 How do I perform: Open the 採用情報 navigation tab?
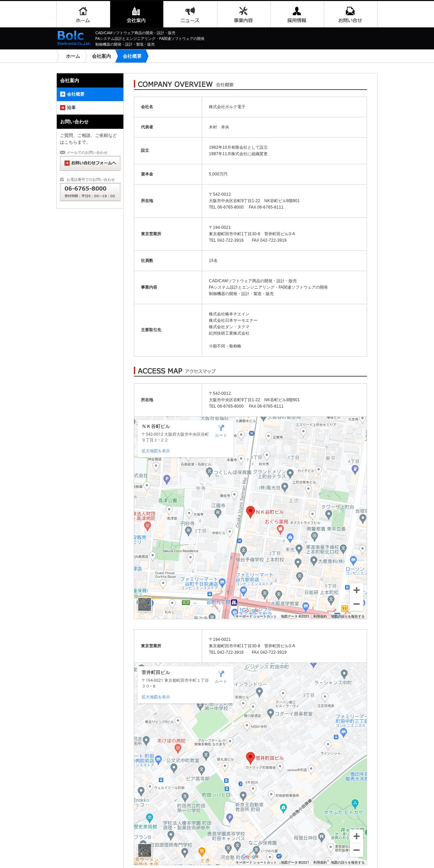297,14
